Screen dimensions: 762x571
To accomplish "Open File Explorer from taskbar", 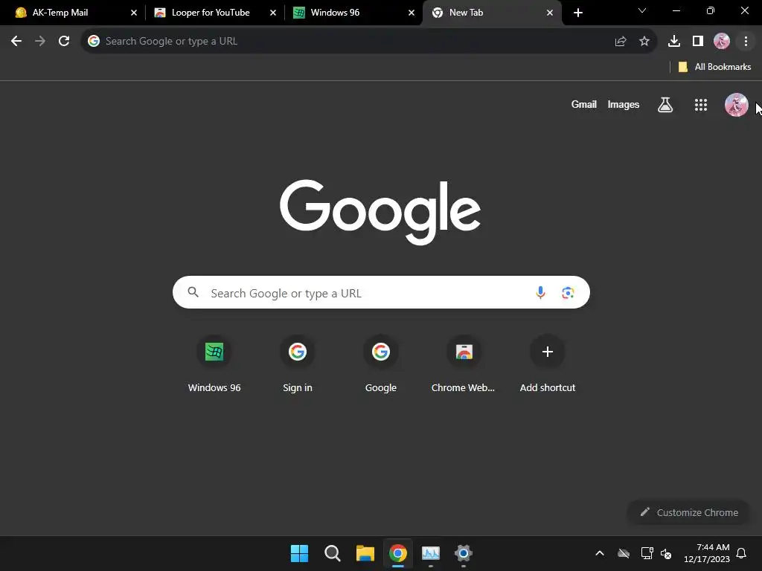I will 365,553.
